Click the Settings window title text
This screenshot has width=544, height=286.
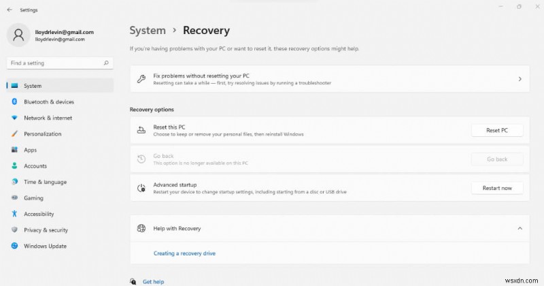tap(29, 10)
